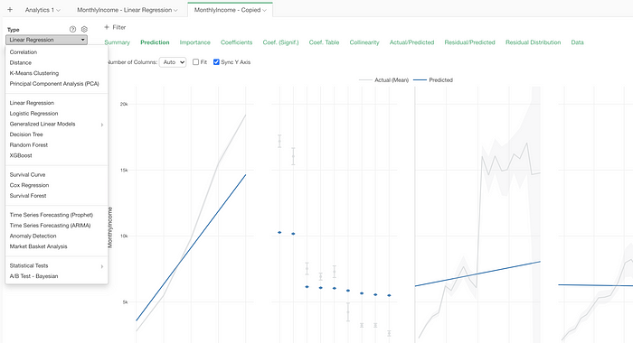Click the plus icon beside Filter
Viewport: 633px width, 343px height.
(107, 27)
